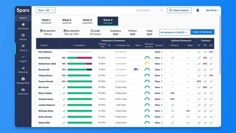Open the Dashboard home icon
The width and height of the screenshot is (236, 133).
pyautogui.click(x=23, y=25)
